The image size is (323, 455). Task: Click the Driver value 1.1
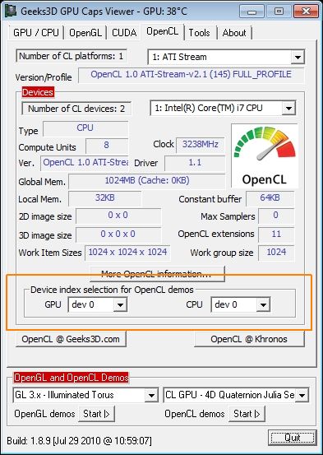click(x=195, y=163)
